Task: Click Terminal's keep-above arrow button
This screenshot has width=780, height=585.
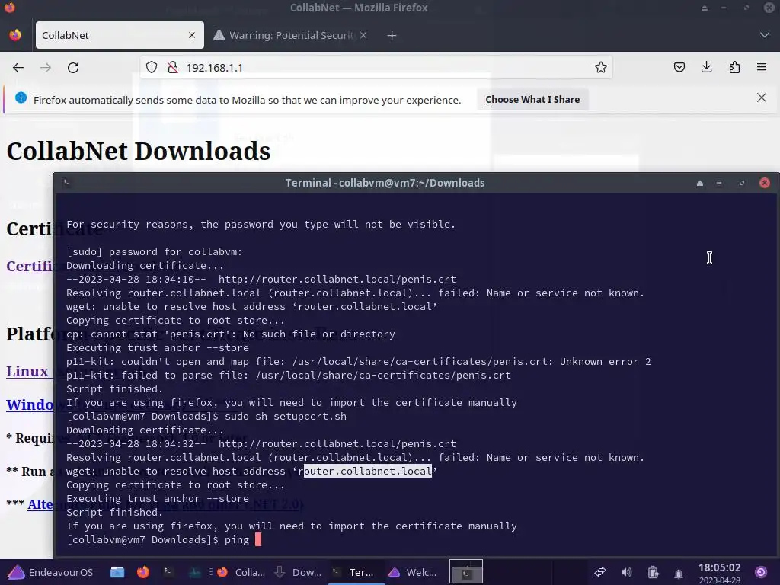Action: click(700, 183)
